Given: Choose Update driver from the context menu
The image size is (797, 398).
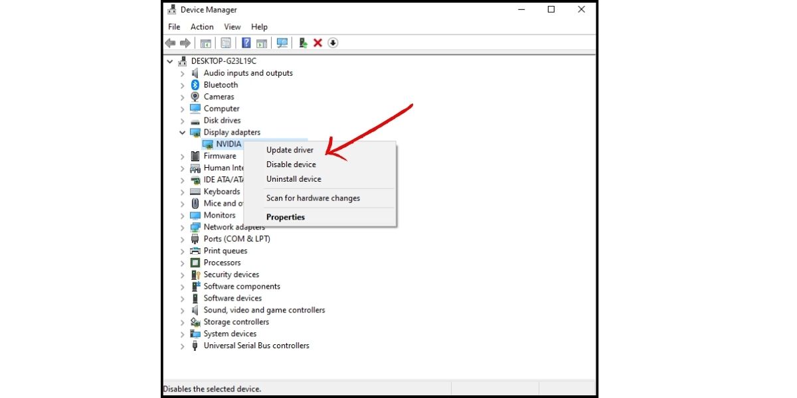Looking at the screenshot, I should (x=290, y=149).
